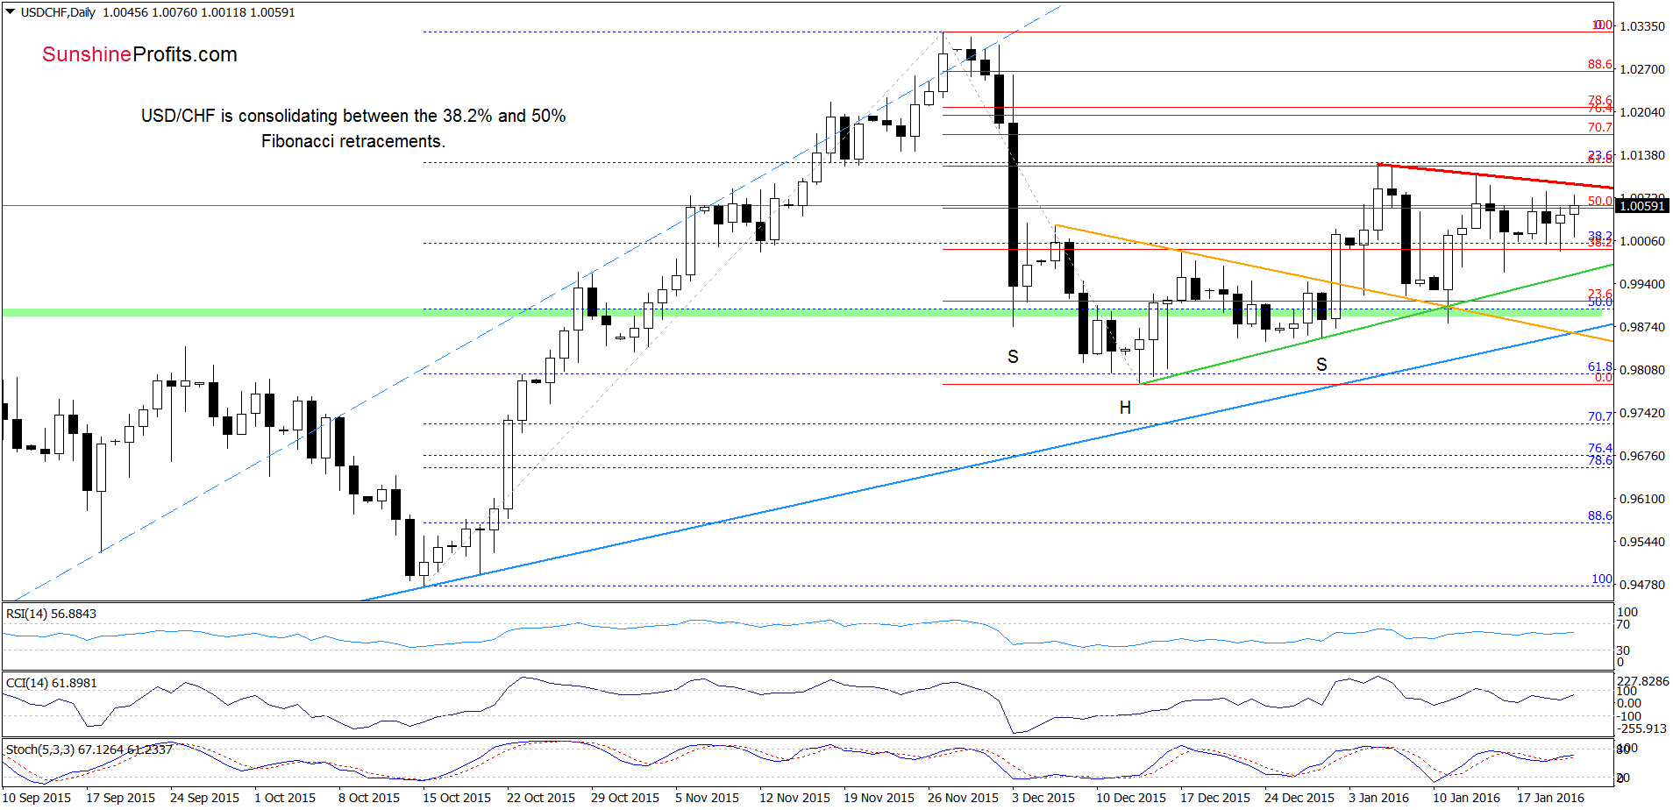Click the 26 Nov 2015 date label

963,798
